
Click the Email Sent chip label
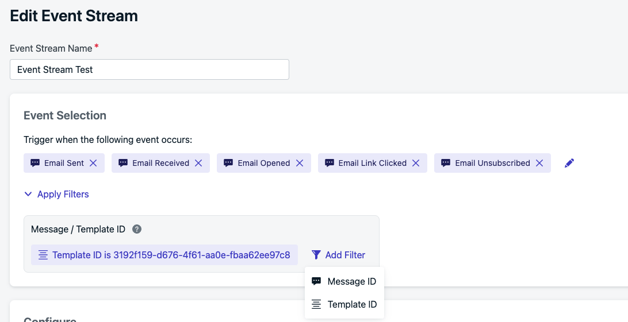[x=64, y=163]
